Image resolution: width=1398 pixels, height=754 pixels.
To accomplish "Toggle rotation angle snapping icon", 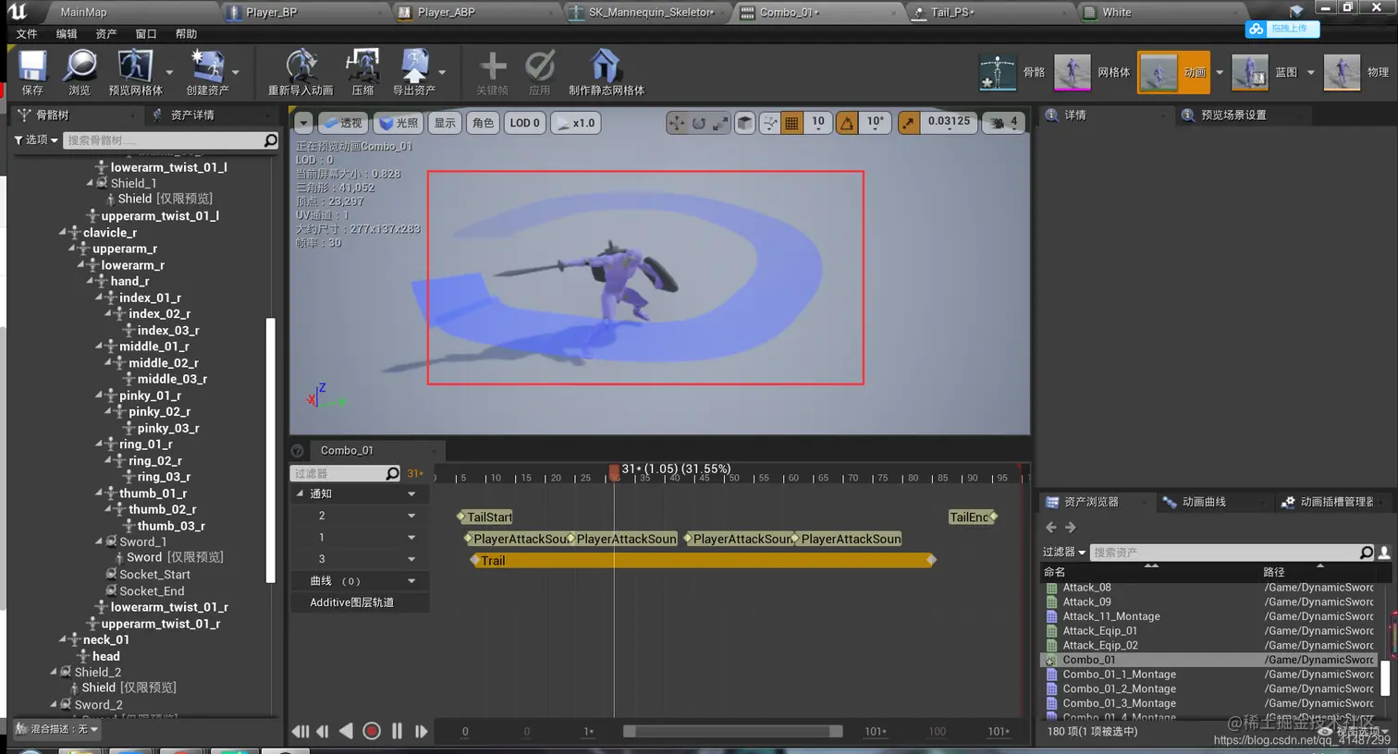I will pos(847,123).
